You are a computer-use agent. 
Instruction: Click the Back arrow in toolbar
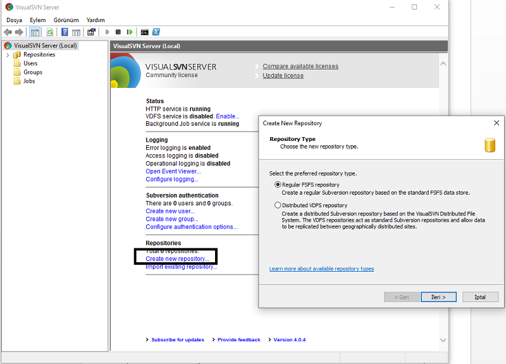[8, 32]
